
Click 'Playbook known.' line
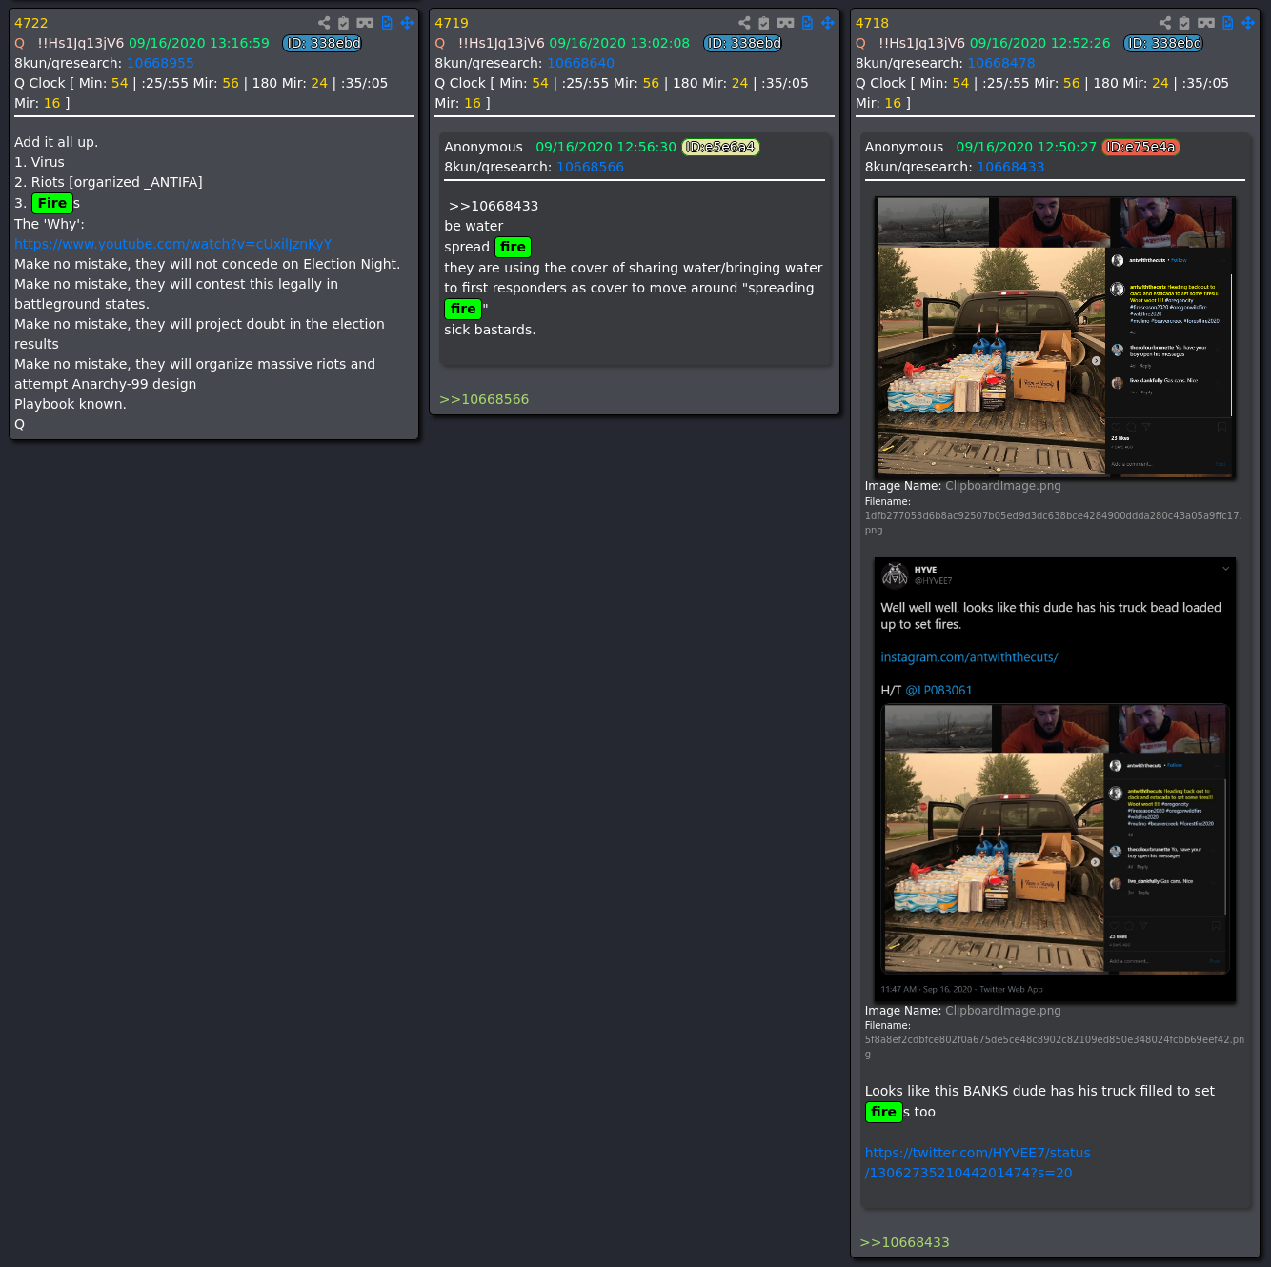71,404
